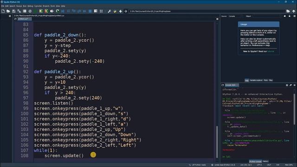The width and height of the screenshot is (297, 167).
Task: Open the Search menu
Action: point(13,6)
